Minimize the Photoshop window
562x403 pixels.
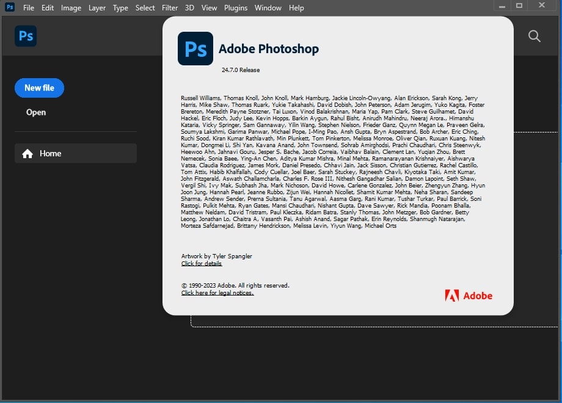pyautogui.click(x=502, y=6)
